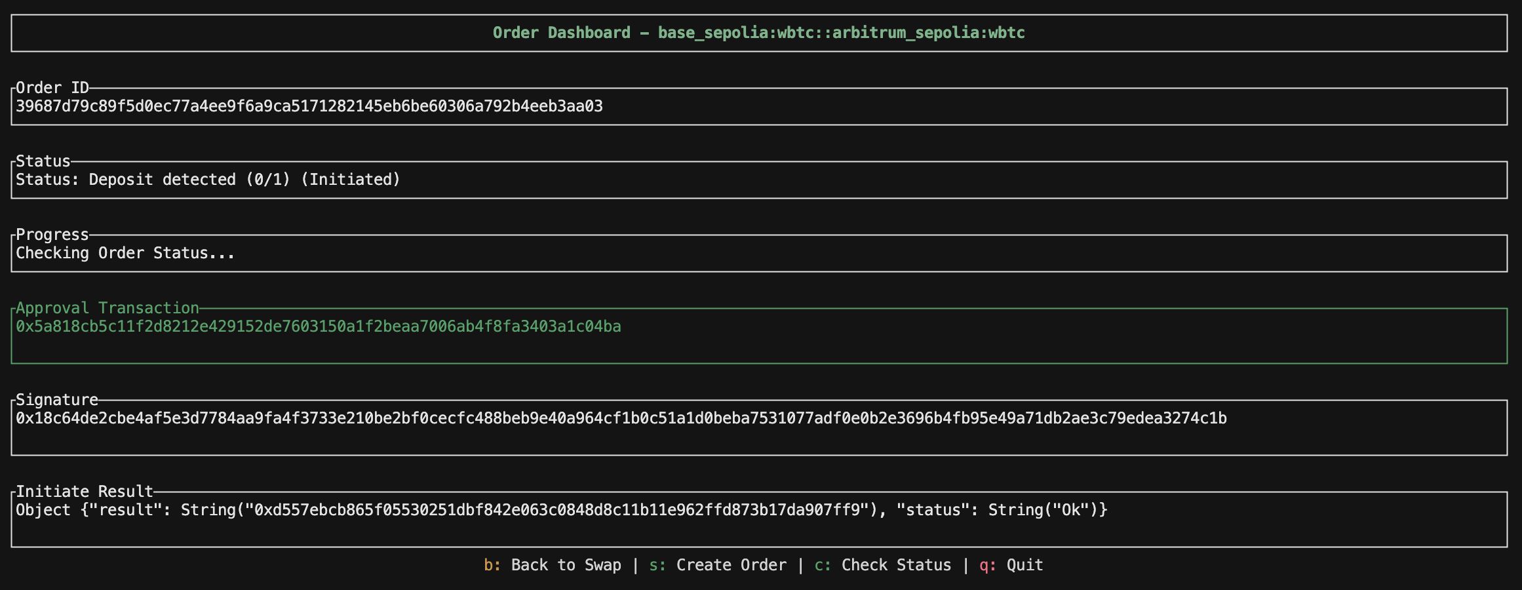The height and width of the screenshot is (590, 1522).
Task: Click the Order Dashboard title text
Action: click(x=758, y=33)
